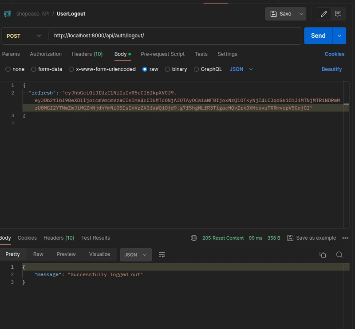Screen dimensions: 355x329
Task: Click the 205 Reset Content status
Action: point(223,238)
